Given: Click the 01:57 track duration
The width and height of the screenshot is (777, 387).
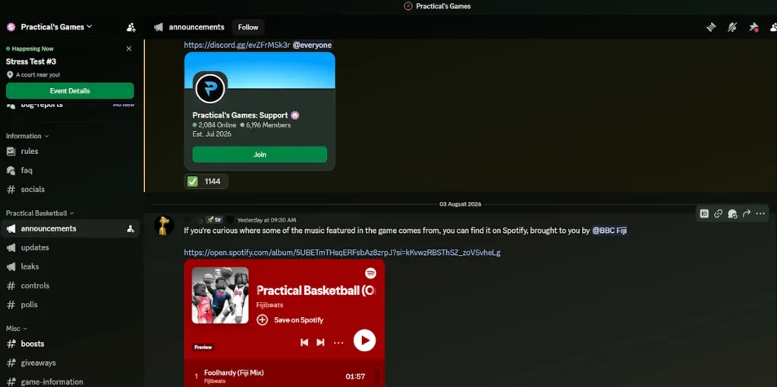Looking at the screenshot, I should point(355,376).
